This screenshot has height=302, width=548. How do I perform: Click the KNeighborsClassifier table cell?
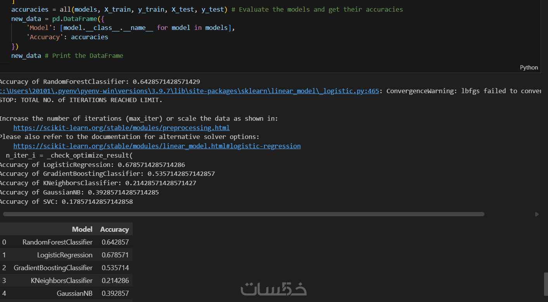point(62,281)
